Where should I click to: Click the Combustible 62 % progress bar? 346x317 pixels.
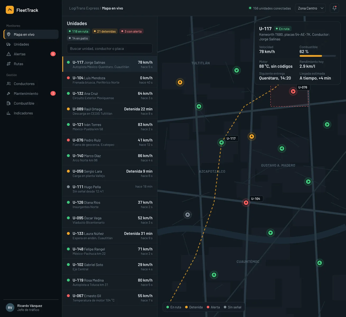[x=318, y=56]
